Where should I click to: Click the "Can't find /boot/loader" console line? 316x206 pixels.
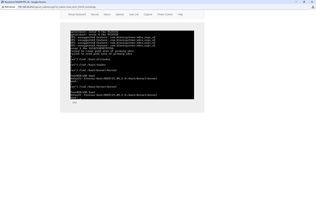coord(88,65)
